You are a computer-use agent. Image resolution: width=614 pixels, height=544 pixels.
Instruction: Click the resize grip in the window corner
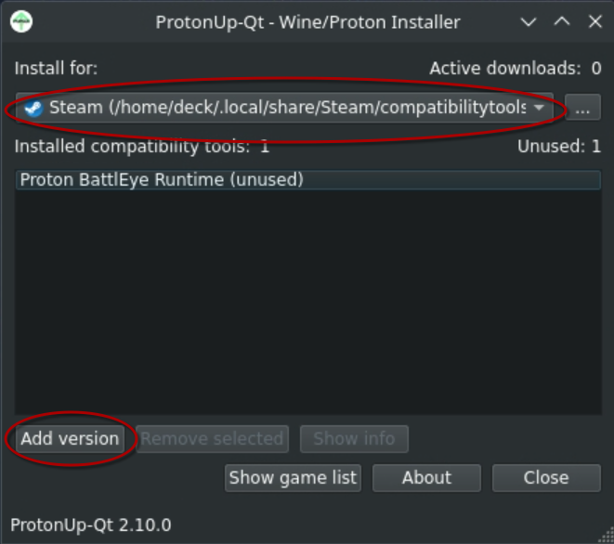pyautogui.click(x=606, y=536)
